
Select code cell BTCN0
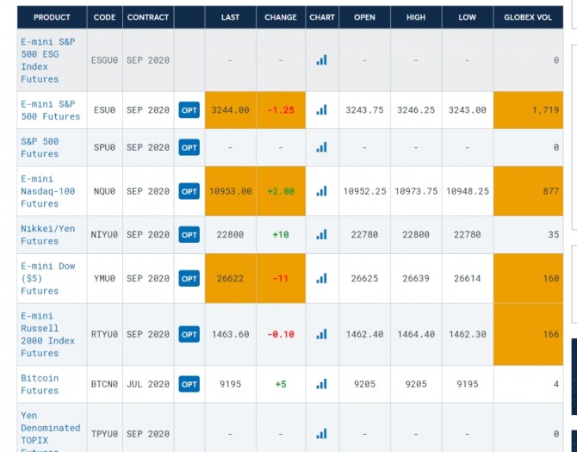coord(104,384)
